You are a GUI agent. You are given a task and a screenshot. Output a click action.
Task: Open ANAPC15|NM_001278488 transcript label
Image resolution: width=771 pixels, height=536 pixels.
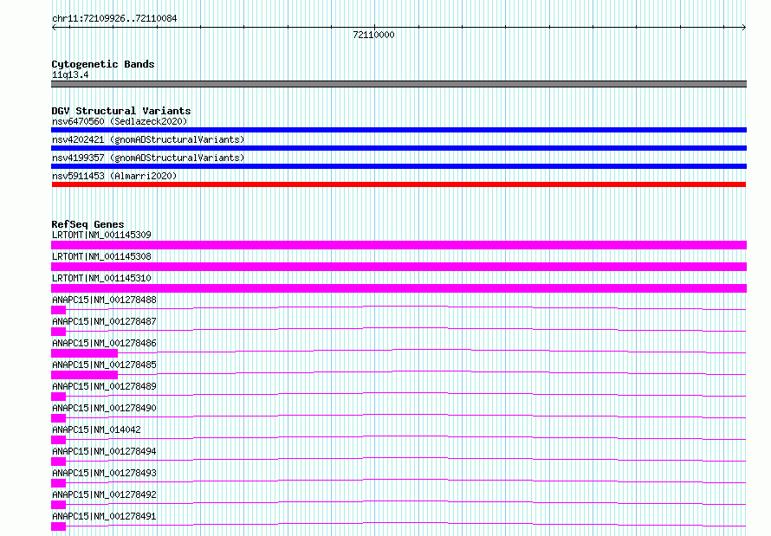104,300
